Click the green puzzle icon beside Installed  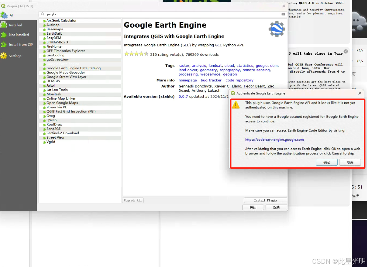tap(4, 25)
